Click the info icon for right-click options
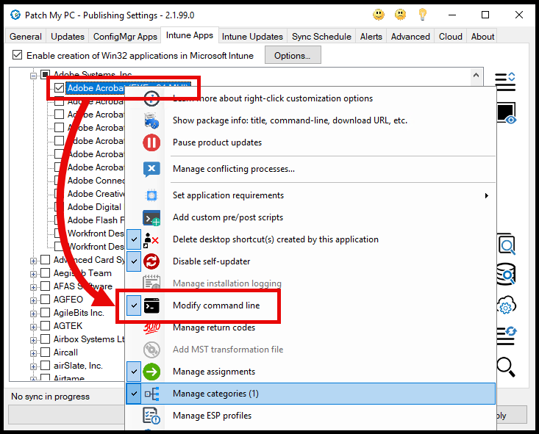 151,98
